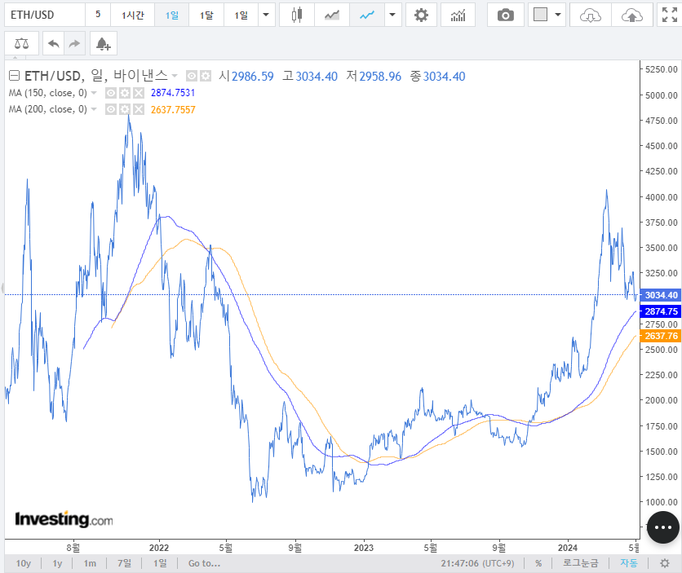Select the 1달 interval

pyautogui.click(x=206, y=15)
